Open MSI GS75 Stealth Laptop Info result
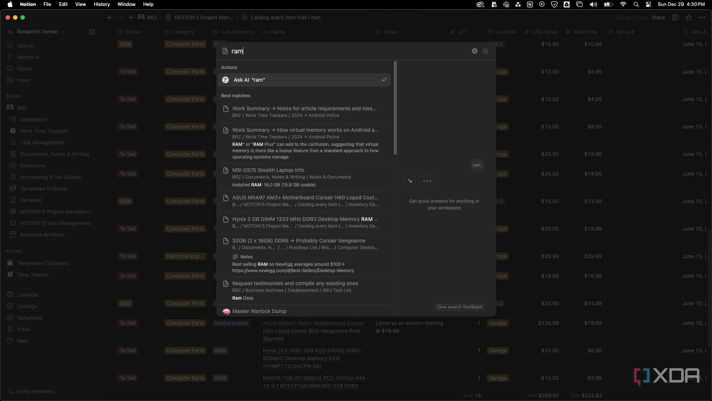The image size is (712, 401). (x=304, y=177)
